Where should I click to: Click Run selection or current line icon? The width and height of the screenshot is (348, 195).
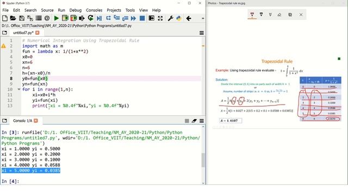click(x=82, y=18)
